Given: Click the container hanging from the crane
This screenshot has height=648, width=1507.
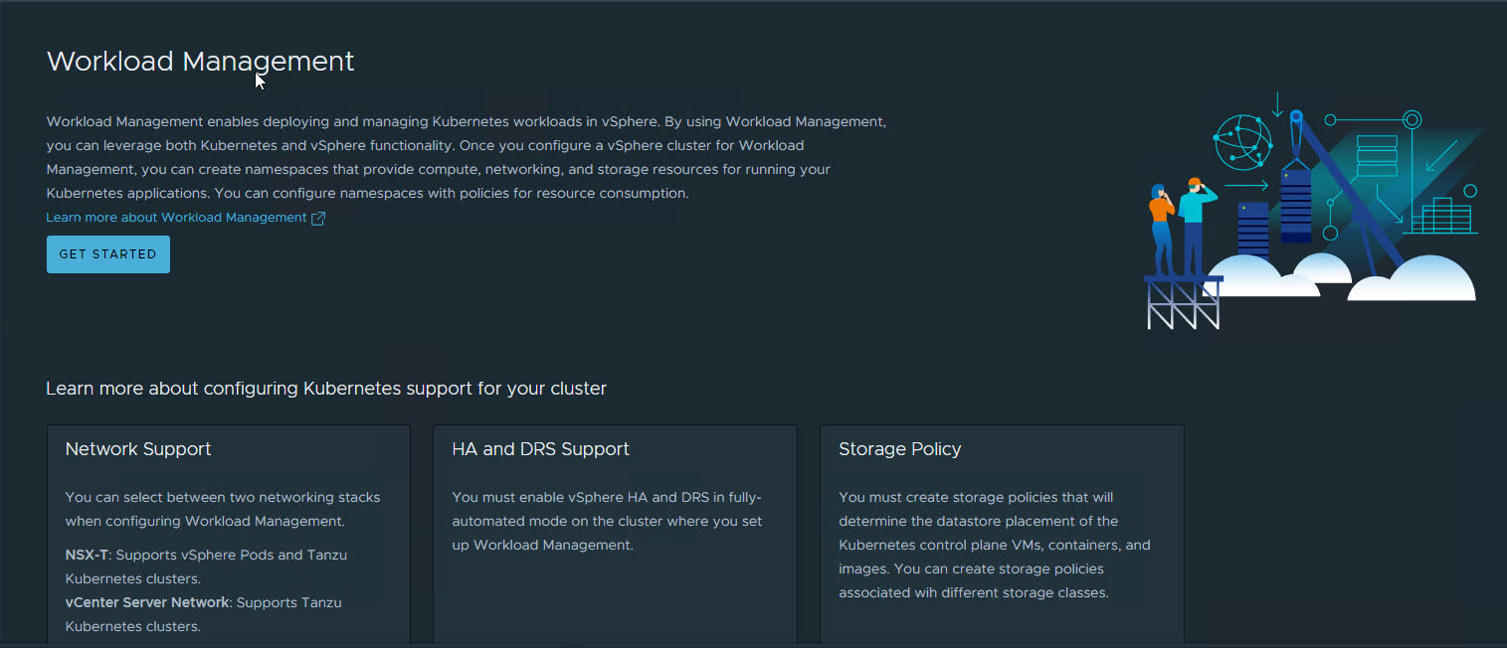Looking at the screenshot, I should 1295,206.
